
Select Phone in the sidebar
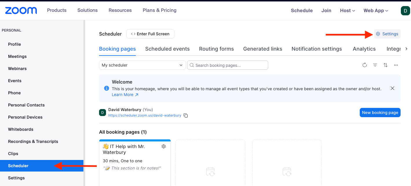pyautogui.click(x=14, y=93)
